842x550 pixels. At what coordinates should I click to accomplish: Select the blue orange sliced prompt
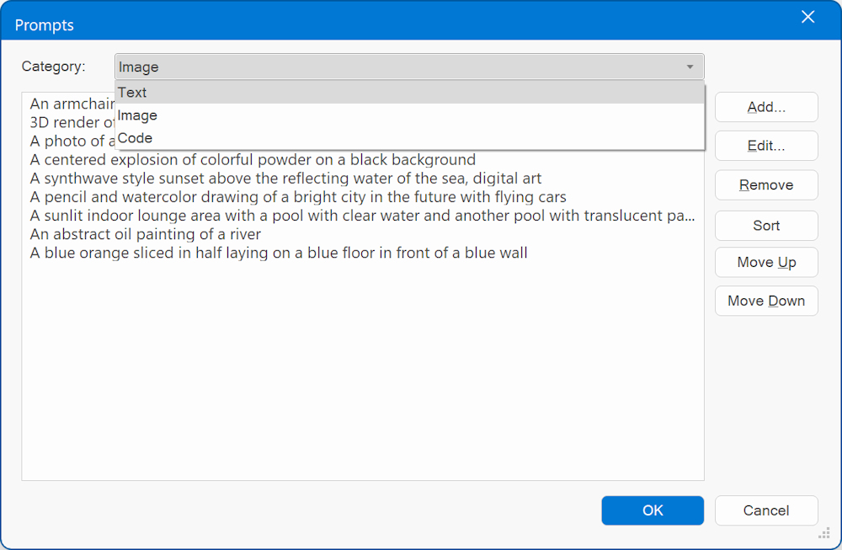click(x=279, y=253)
